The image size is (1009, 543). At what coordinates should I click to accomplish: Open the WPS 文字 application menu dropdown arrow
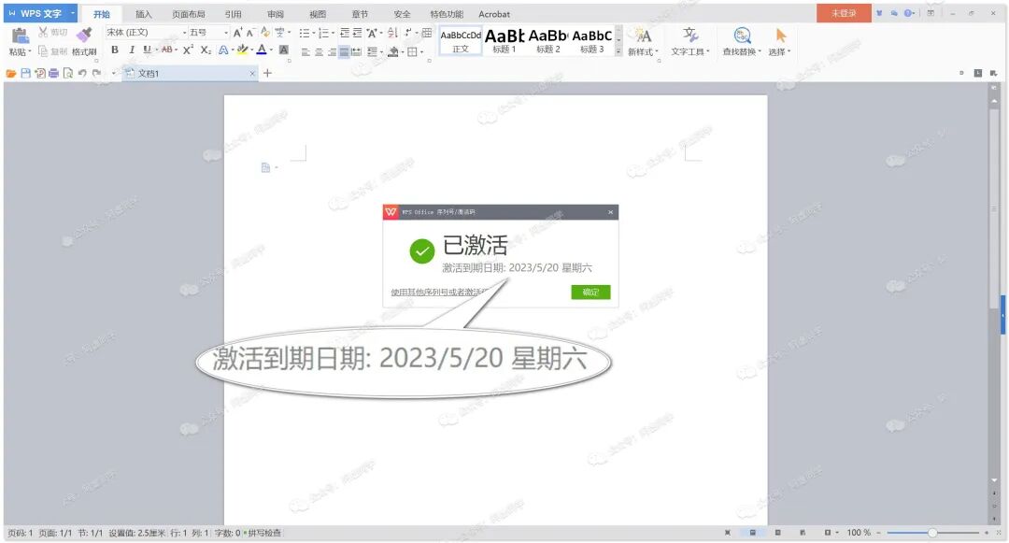[73, 13]
